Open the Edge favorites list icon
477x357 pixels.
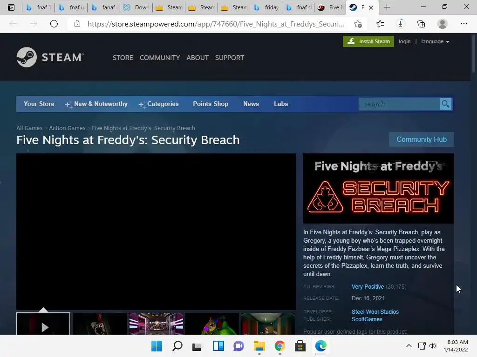tap(380, 24)
